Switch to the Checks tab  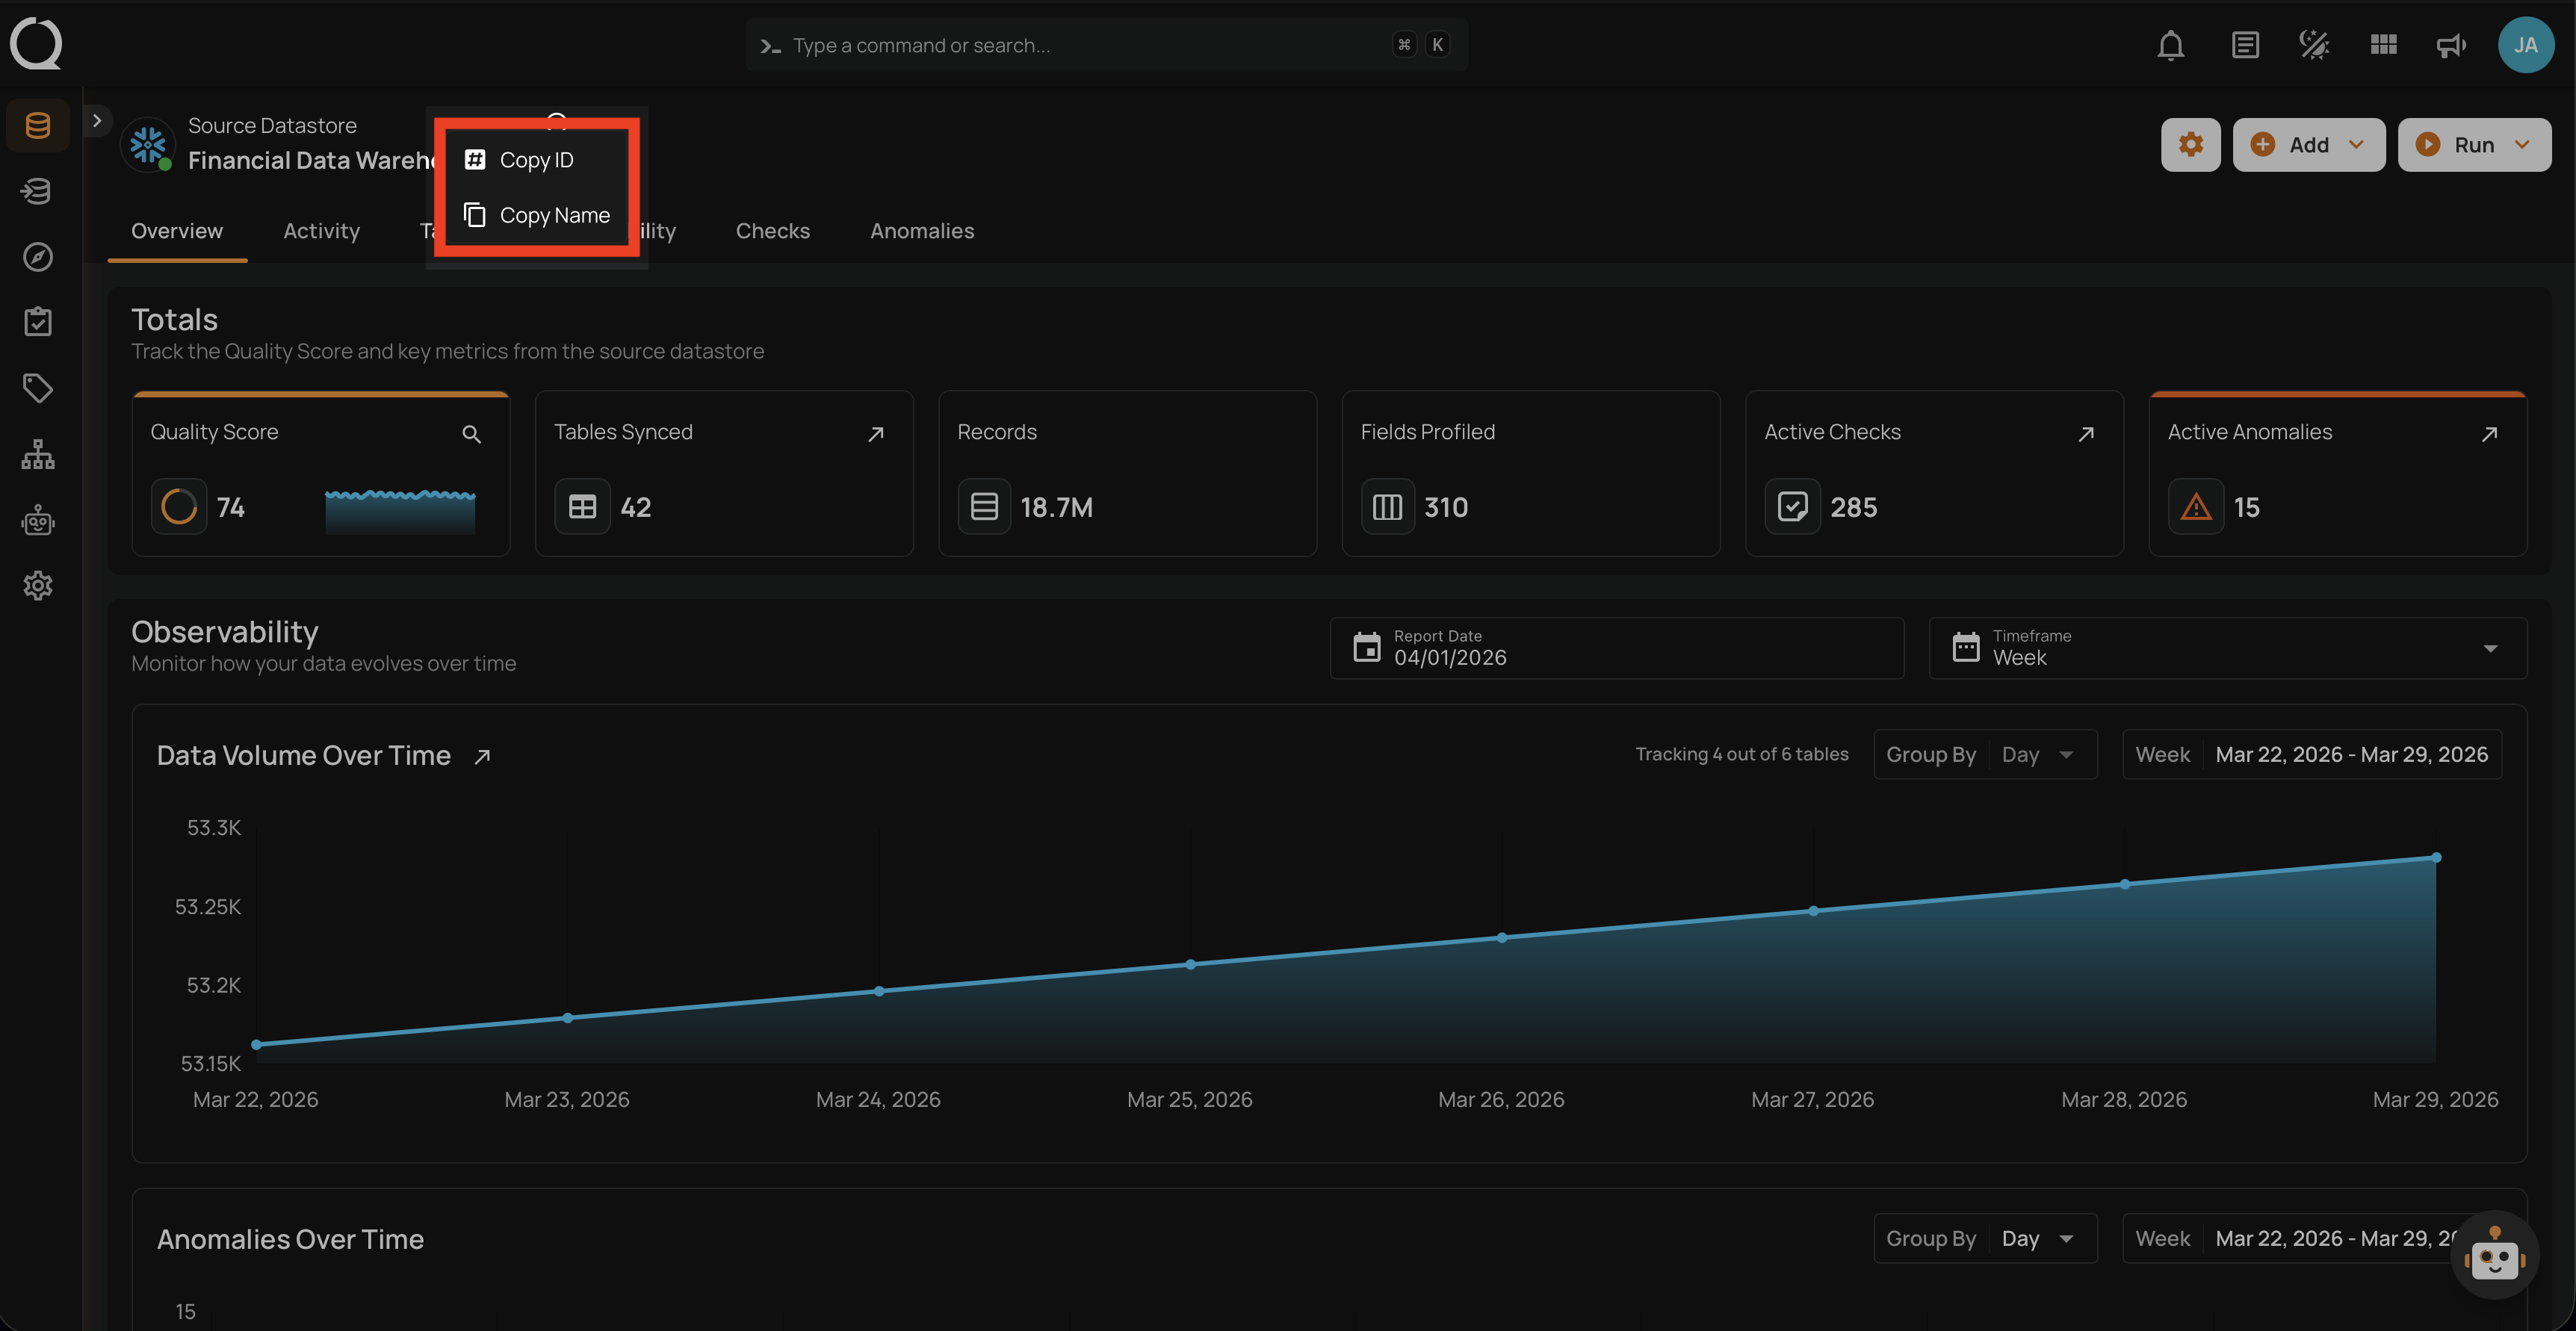pos(772,231)
